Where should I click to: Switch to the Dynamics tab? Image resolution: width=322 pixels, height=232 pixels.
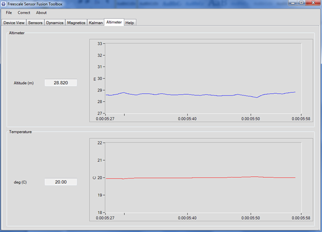point(55,23)
